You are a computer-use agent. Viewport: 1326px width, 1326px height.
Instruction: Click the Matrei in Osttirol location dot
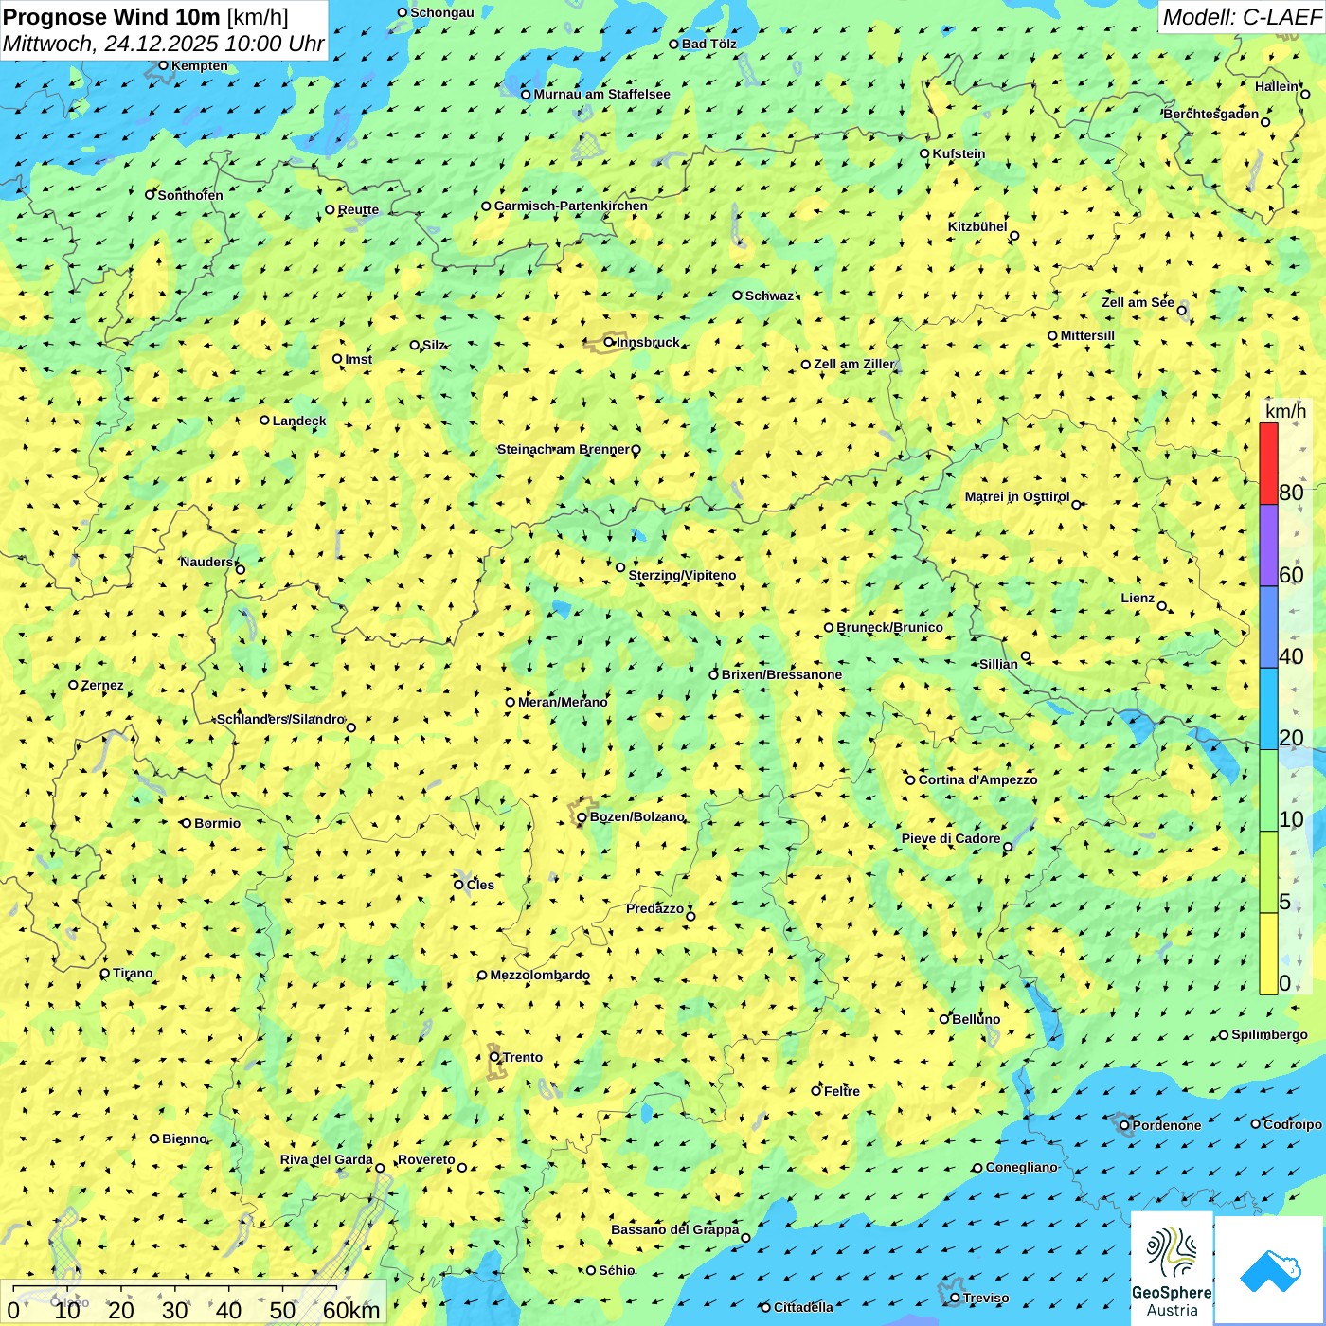pos(1076,505)
